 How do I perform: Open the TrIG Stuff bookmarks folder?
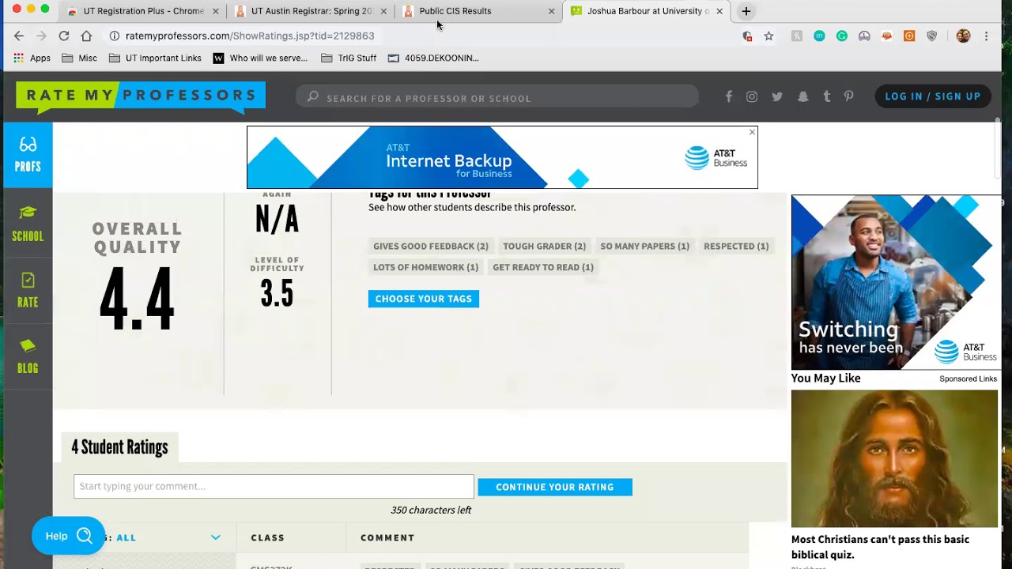coord(349,58)
